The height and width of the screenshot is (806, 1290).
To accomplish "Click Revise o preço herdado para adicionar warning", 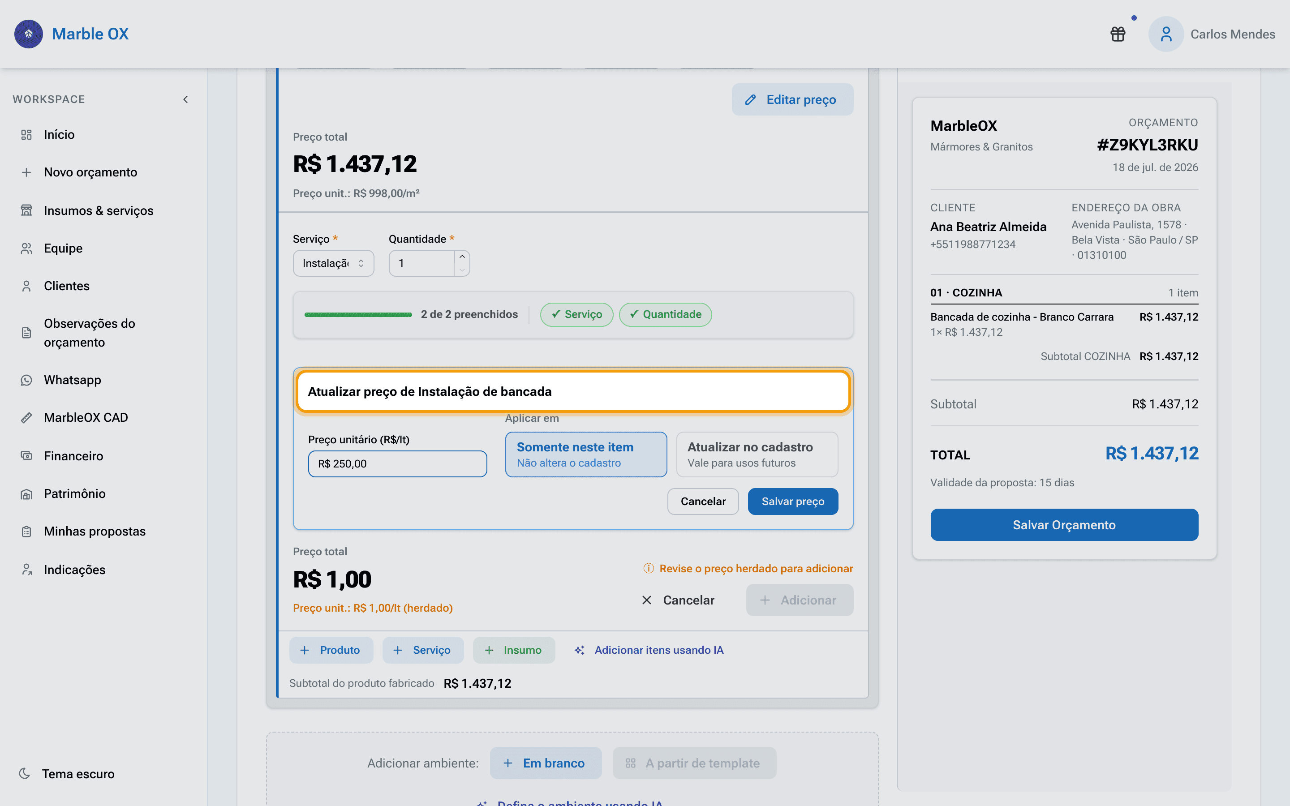I will pyautogui.click(x=756, y=569).
